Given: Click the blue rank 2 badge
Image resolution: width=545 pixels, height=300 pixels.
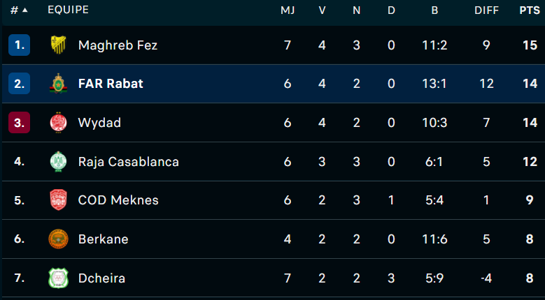Looking at the screenshot, I should 19,84.
